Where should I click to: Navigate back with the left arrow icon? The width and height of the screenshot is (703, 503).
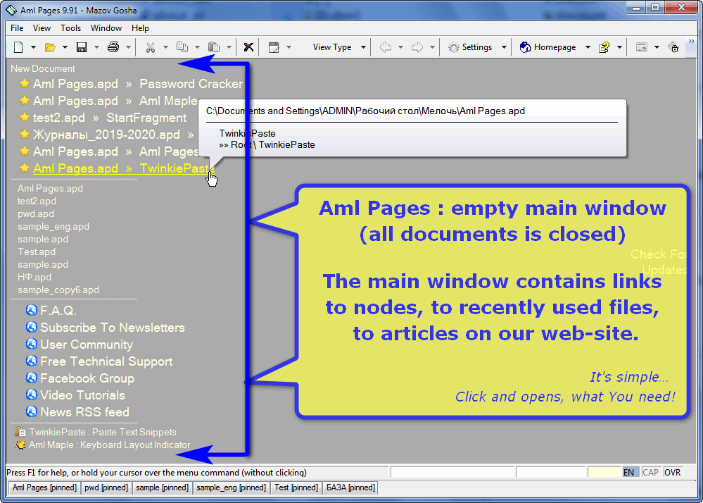[386, 47]
